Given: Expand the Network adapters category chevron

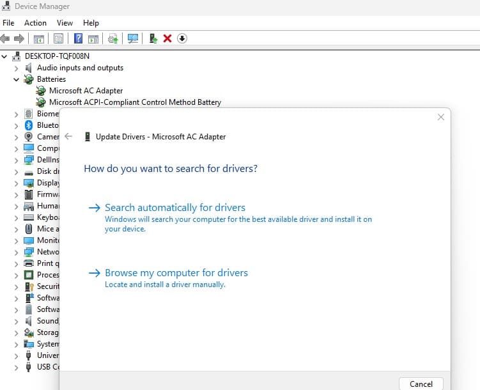Looking at the screenshot, I should [x=17, y=253].
